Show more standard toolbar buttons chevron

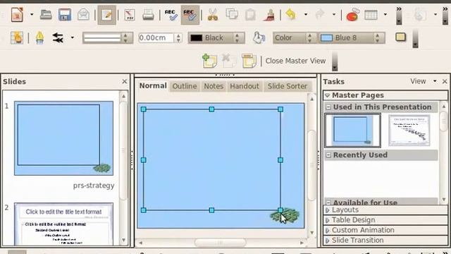pos(399,15)
